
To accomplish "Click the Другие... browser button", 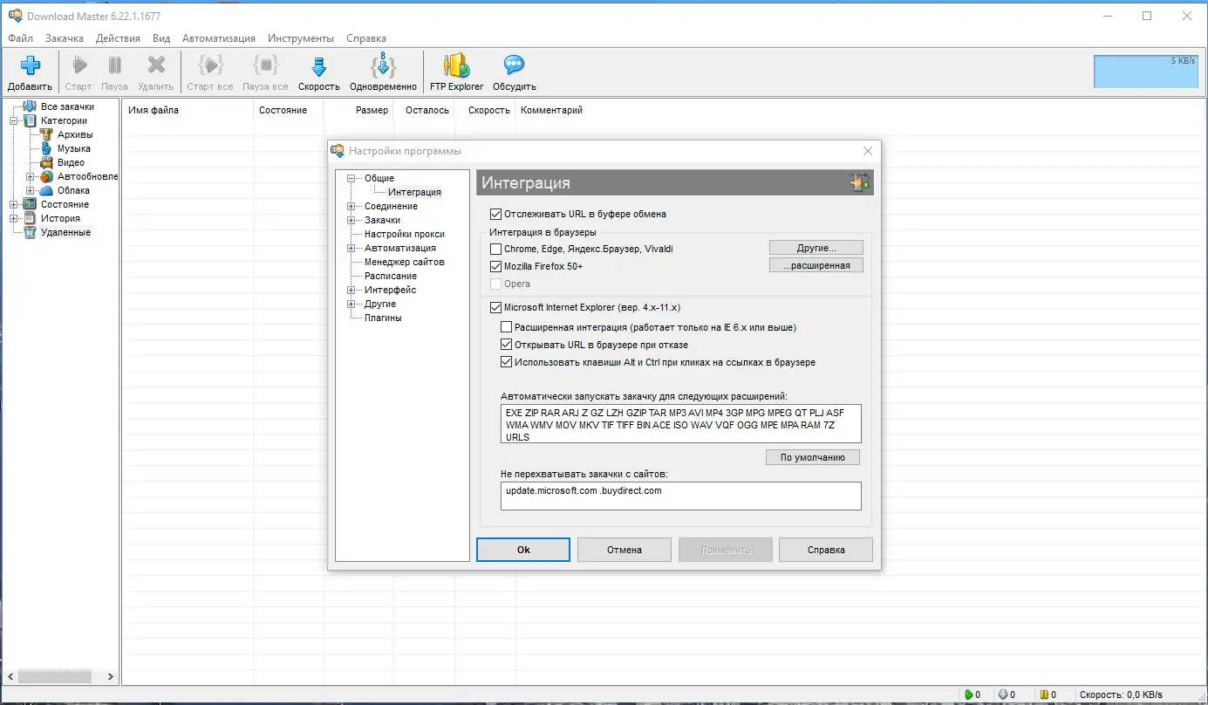I will point(816,248).
